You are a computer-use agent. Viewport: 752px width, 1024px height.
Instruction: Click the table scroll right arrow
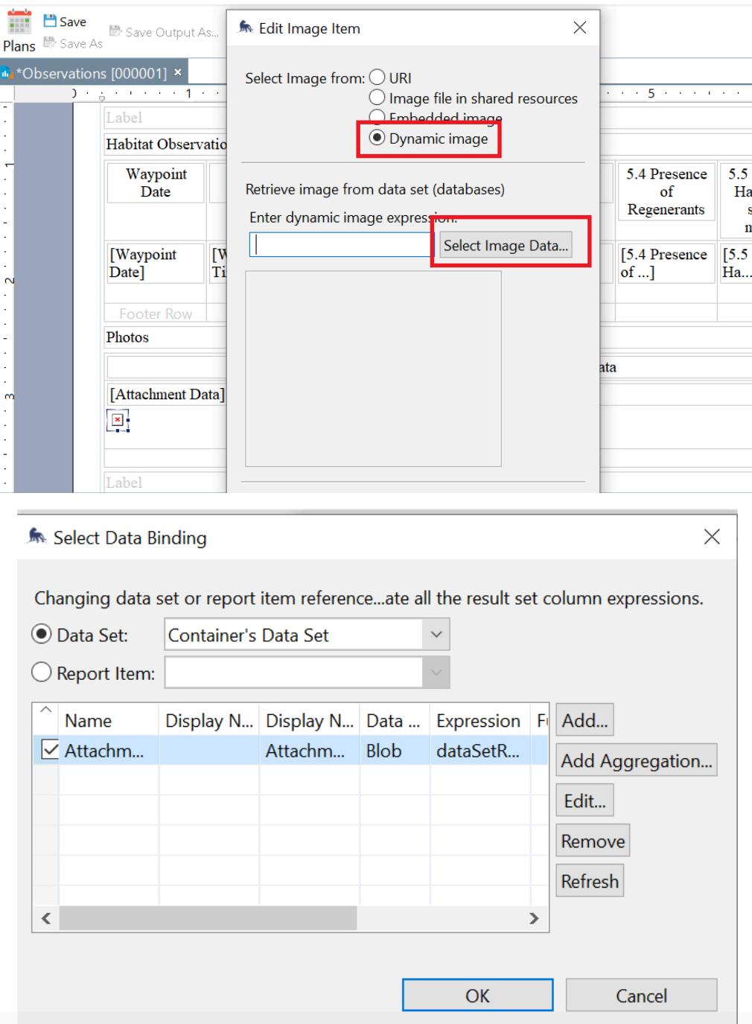[x=534, y=918]
